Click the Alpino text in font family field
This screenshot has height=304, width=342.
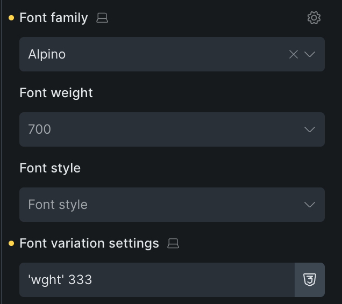tap(47, 54)
